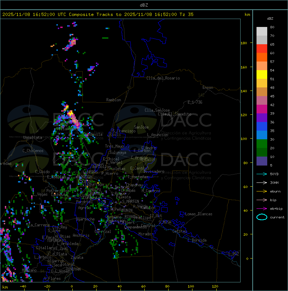The image size is (288, 291).
Task: Select the purple 36 dBZ color swatch
Action: tap(262, 118)
